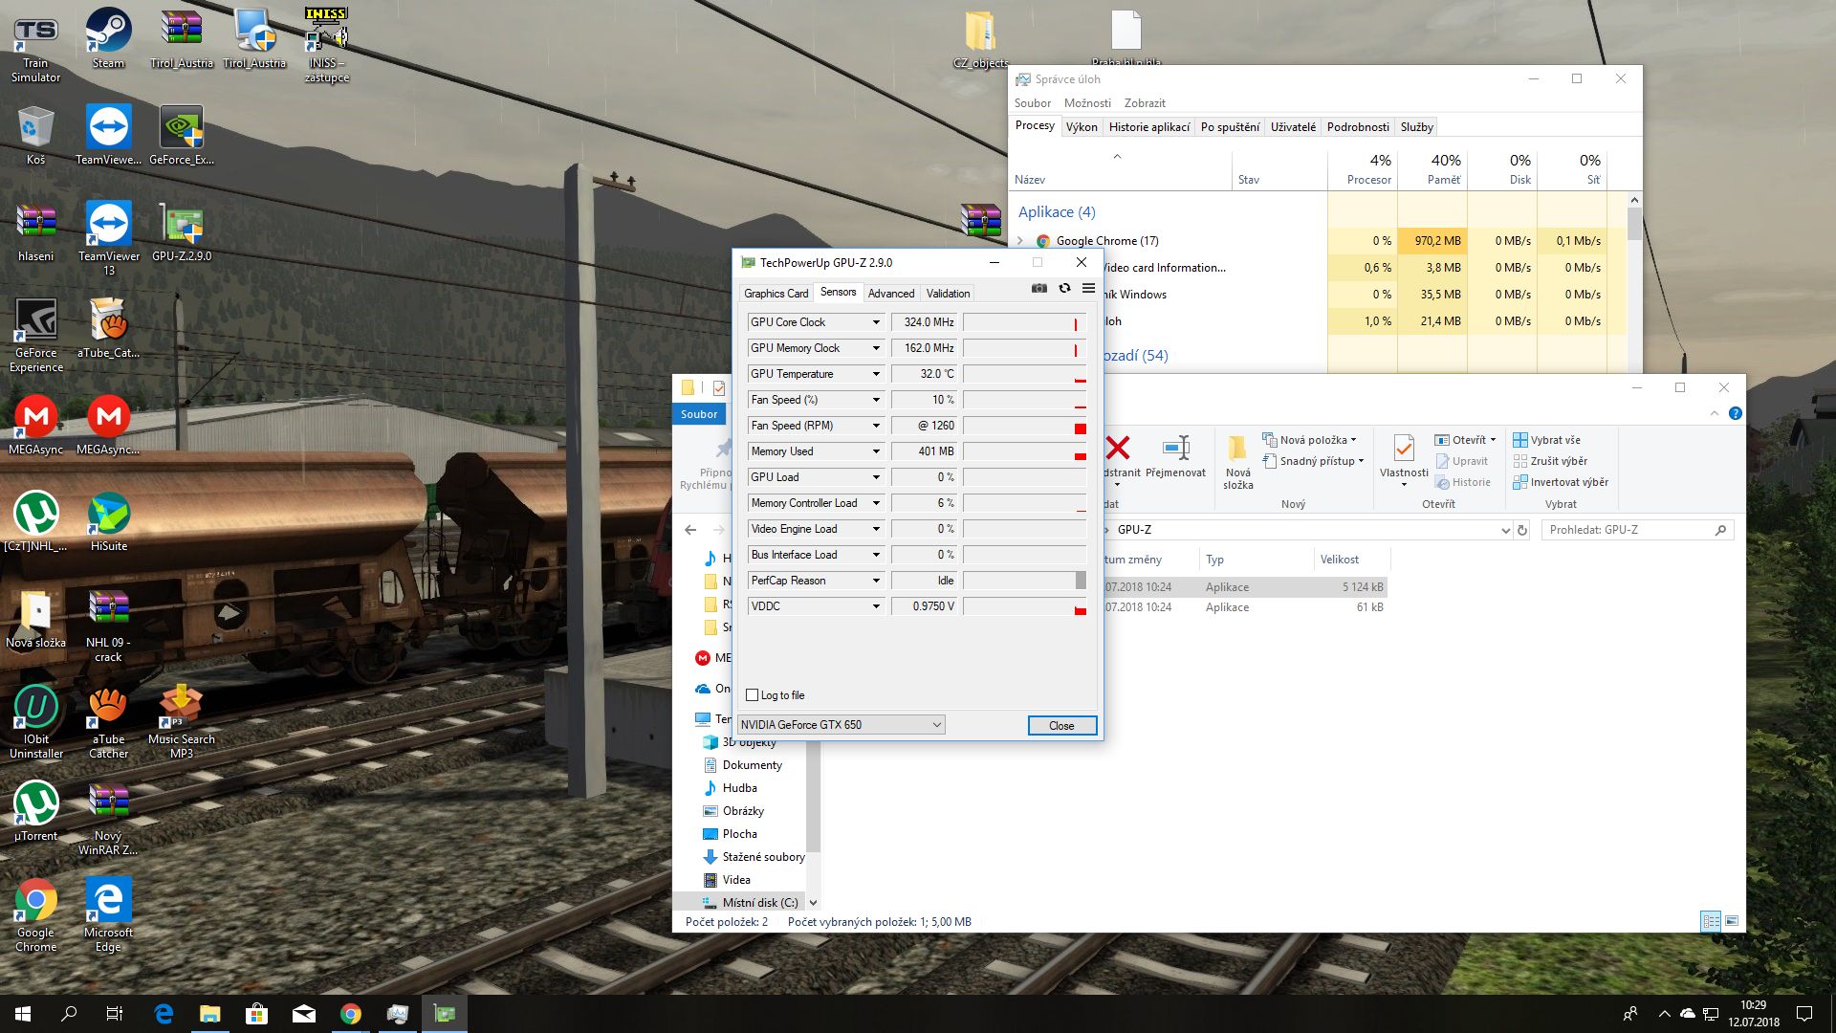
Task: Open Train Simulator desktop icon
Action: click(35, 48)
